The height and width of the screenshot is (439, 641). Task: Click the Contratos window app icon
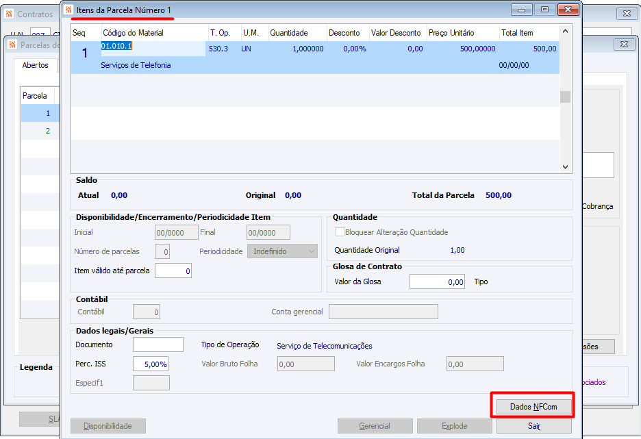9,14
